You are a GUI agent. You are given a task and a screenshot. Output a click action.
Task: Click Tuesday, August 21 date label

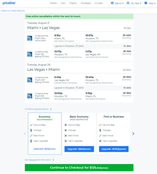pos(38,23)
